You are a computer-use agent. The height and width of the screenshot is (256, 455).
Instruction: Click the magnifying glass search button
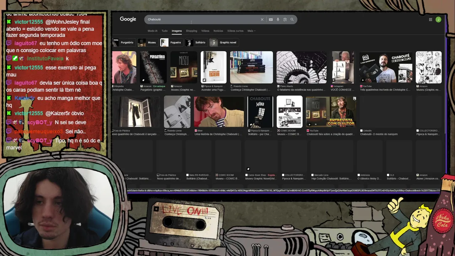pos(292,20)
